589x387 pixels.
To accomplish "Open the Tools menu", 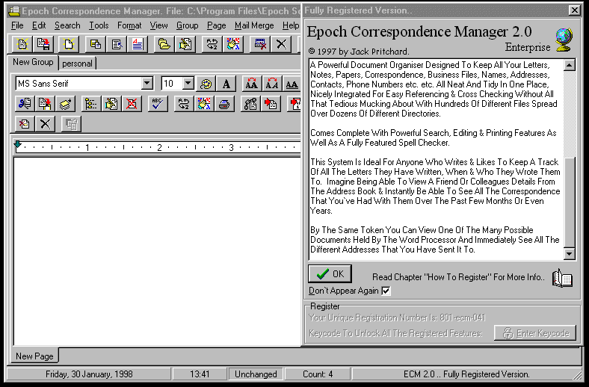I will click(x=99, y=25).
